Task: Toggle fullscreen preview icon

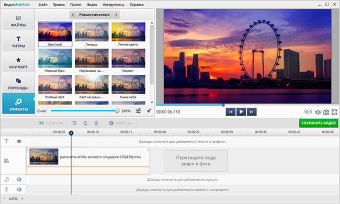Action: click(x=334, y=112)
